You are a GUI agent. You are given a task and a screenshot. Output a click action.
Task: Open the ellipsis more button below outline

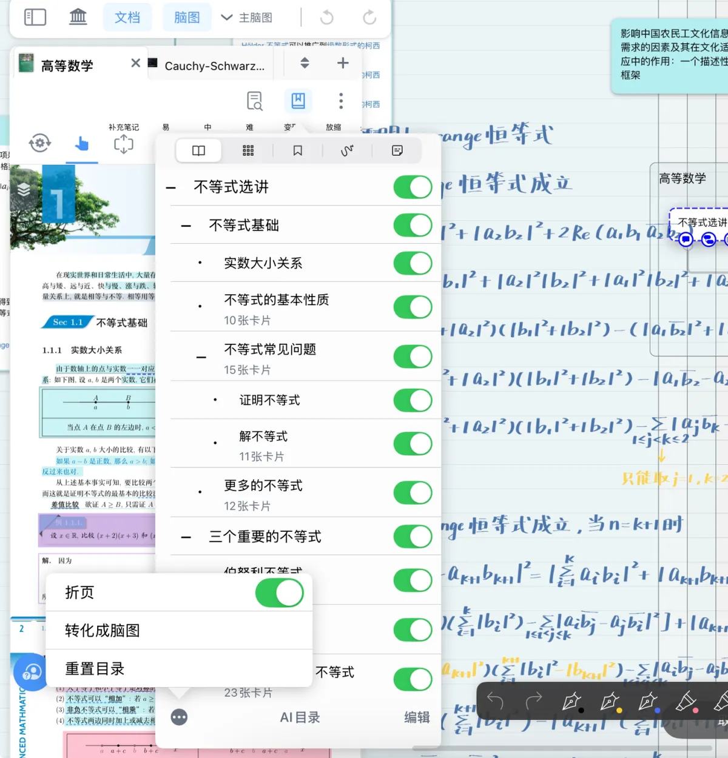179,717
